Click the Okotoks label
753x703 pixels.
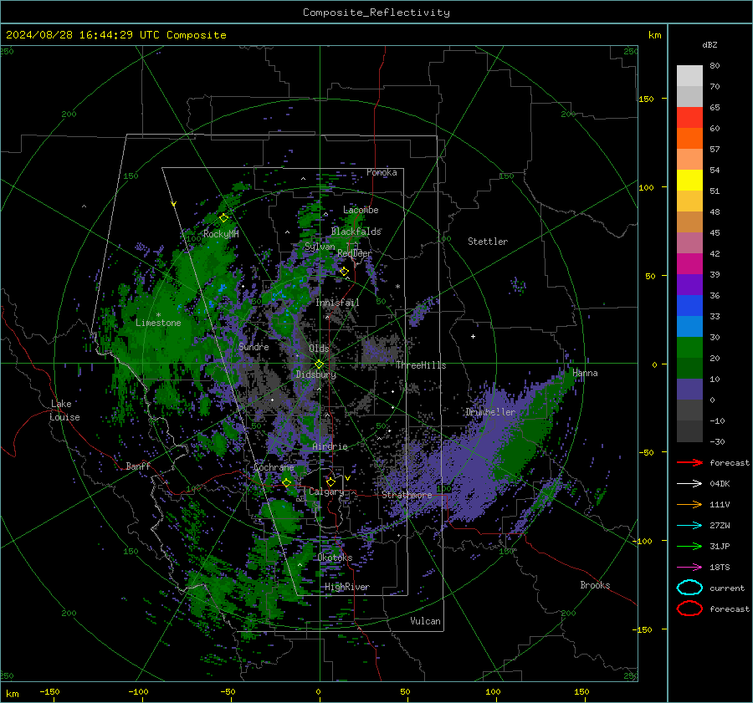pos(335,557)
